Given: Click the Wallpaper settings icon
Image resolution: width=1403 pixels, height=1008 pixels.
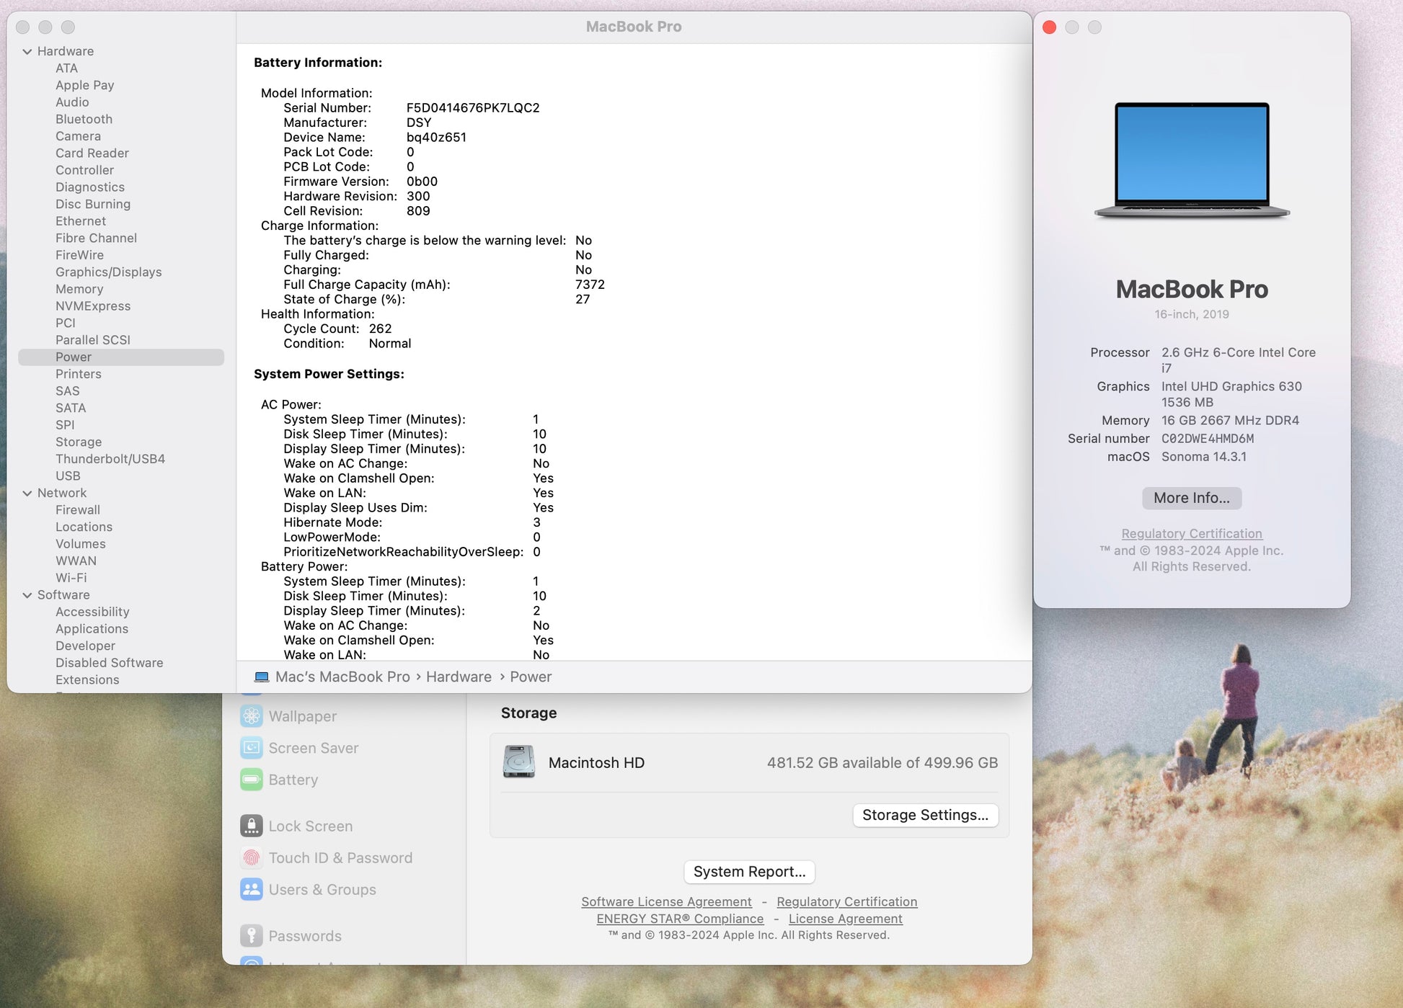Looking at the screenshot, I should [x=251, y=716].
